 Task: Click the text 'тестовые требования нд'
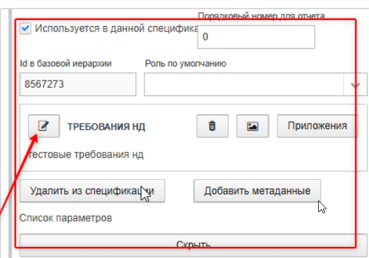[x=85, y=154]
